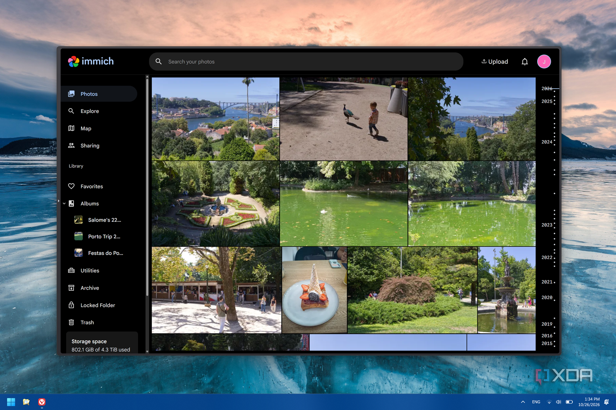The image size is (616, 410).
Task: Open the Map sidebar icon
Action: 71,128
